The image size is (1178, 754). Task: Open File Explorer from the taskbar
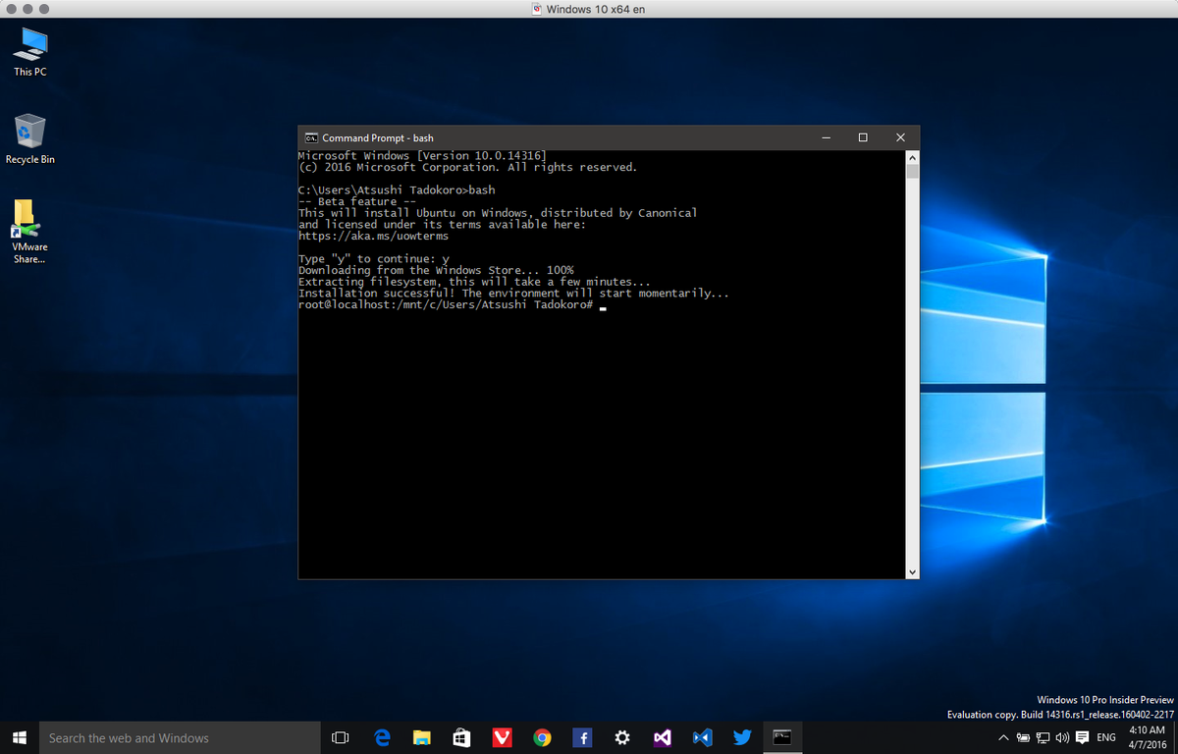pyautogui.click(x=422, y=737)
